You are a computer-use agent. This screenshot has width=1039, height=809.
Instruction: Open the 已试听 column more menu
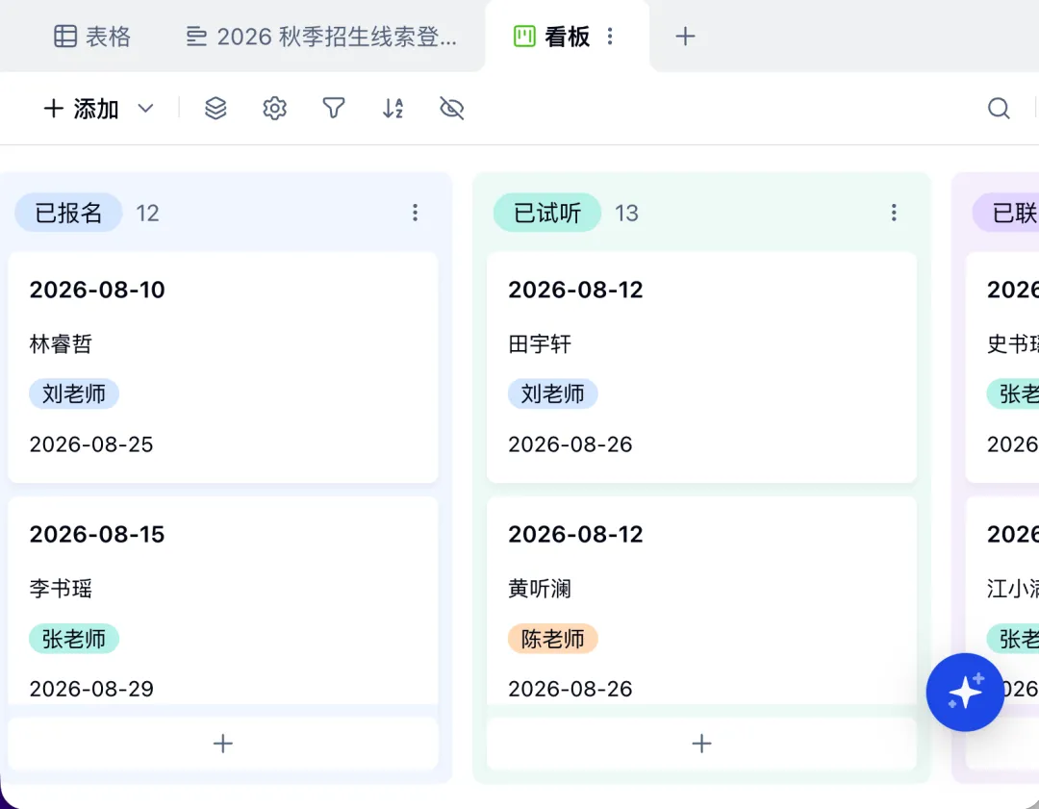coord(894,213)
